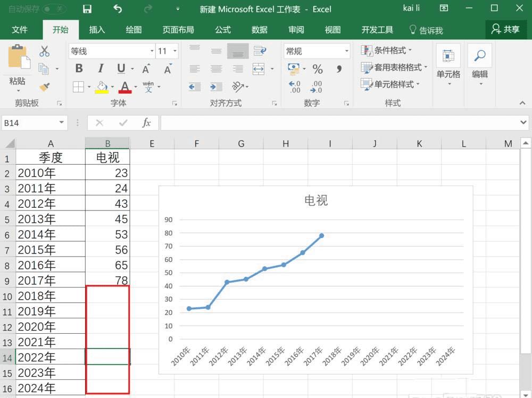Apply Underline formatting

[x=121, y=69]
